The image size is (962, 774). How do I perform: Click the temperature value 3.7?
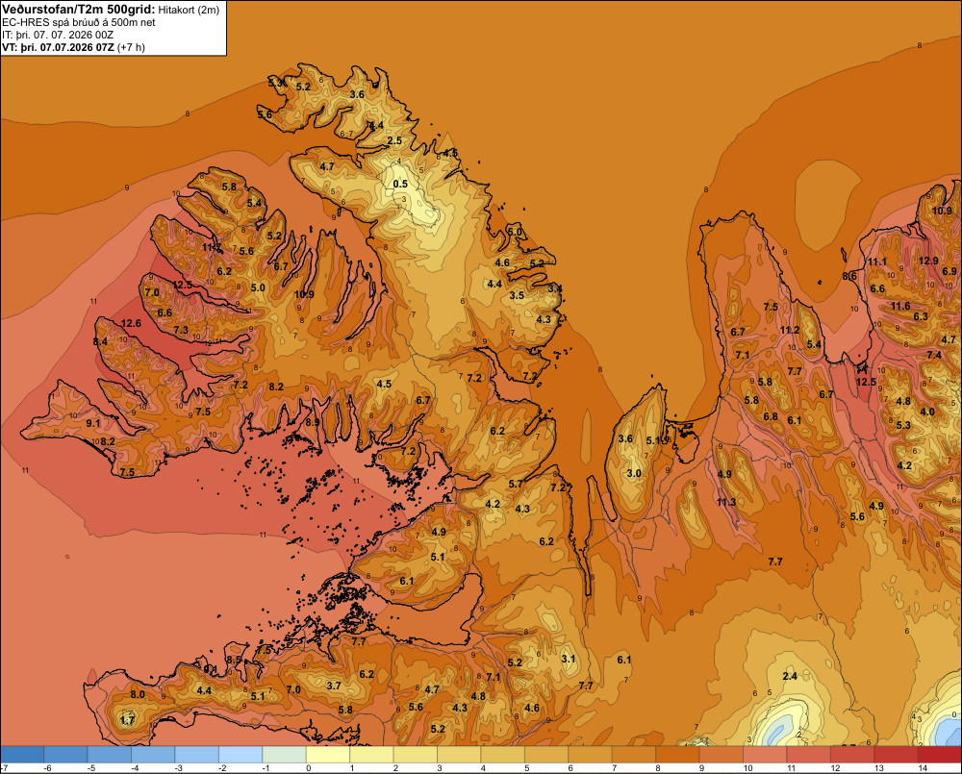[333, 686]
